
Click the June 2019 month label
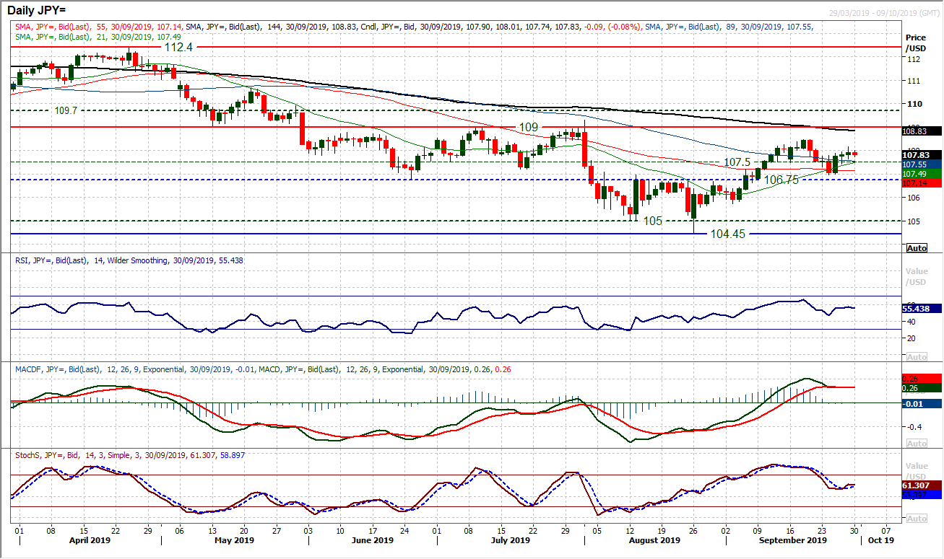tap(373, 540)
